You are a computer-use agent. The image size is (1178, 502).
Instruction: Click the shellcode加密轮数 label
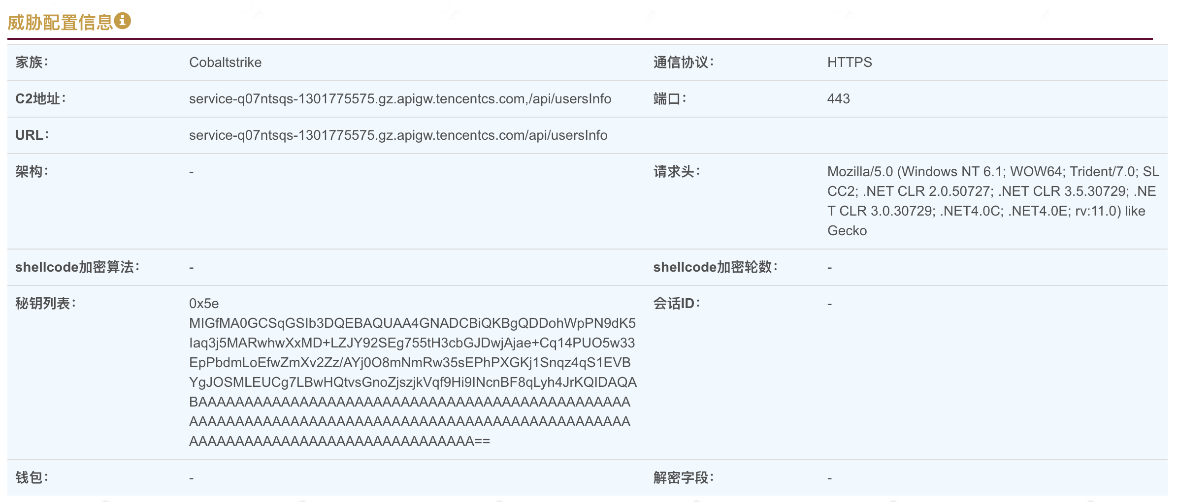point(715,267)
